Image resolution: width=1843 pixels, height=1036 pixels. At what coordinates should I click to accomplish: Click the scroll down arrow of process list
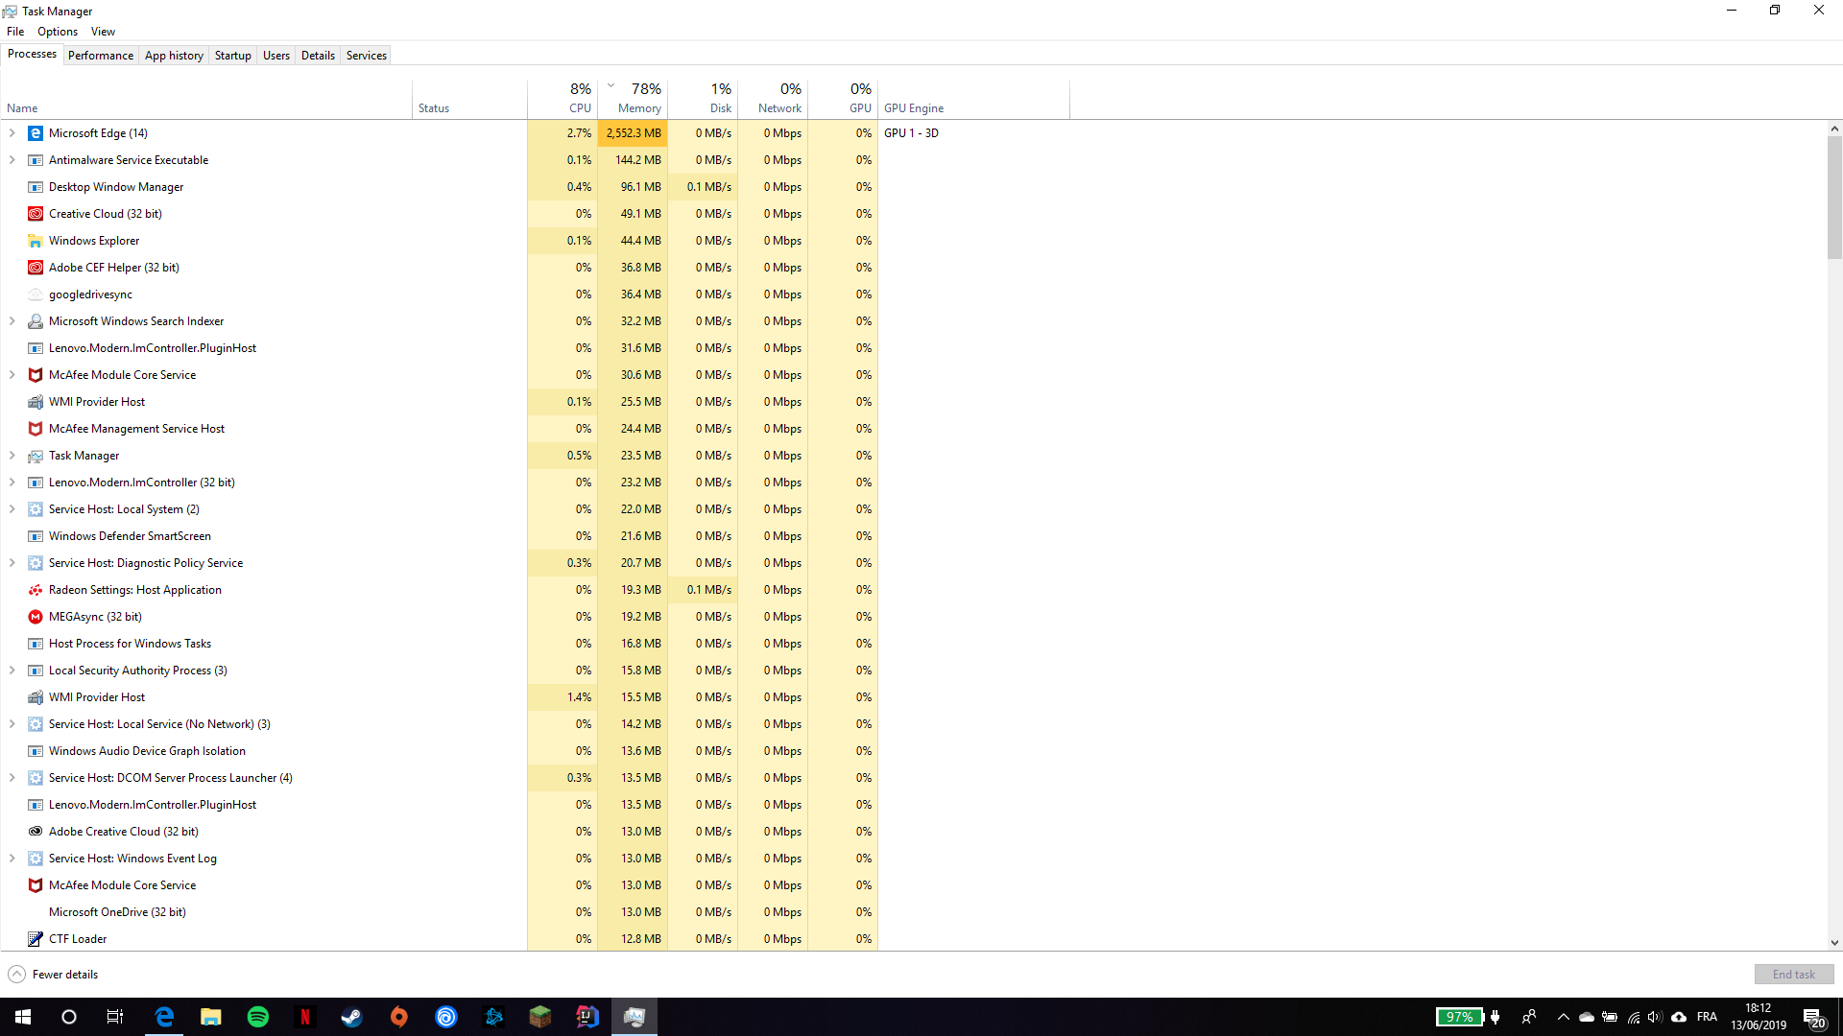pyautogui.click(x=1834, y=943)
